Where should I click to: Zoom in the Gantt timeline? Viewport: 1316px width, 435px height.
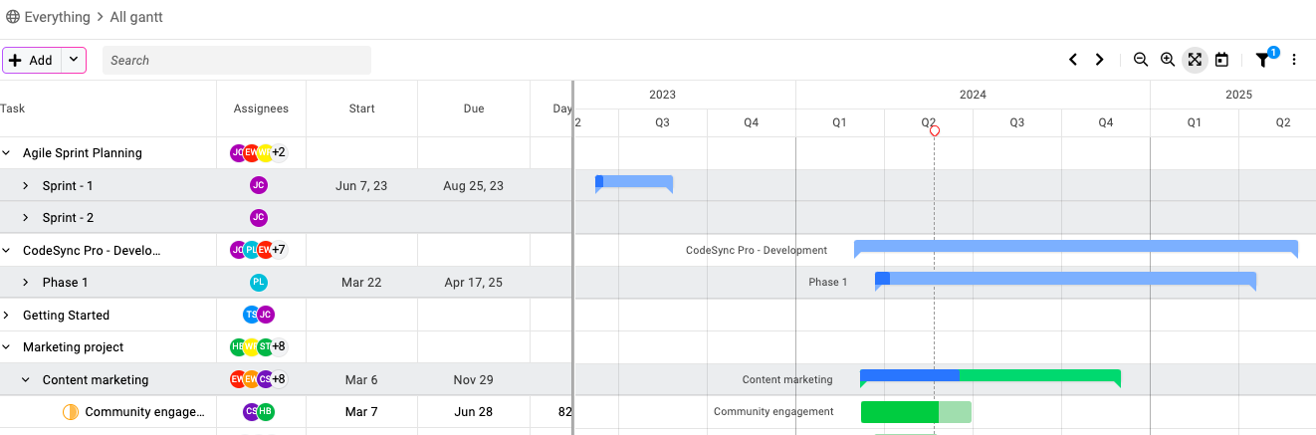pos(1168,60)
